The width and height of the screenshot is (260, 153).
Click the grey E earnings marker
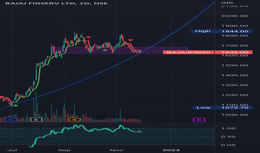[36, 120]
